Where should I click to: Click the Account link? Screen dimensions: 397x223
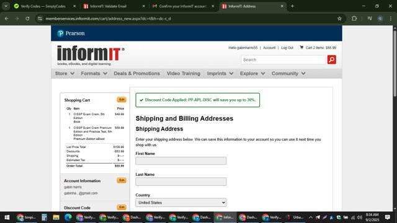tap(269, 48)
